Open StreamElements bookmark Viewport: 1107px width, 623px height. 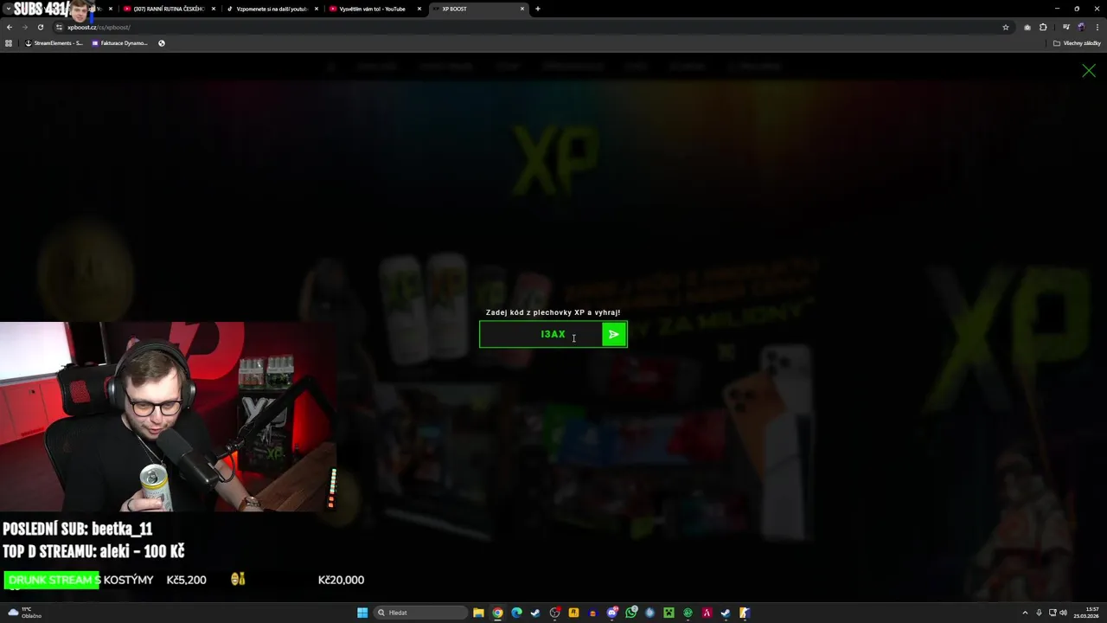(54, 42)
